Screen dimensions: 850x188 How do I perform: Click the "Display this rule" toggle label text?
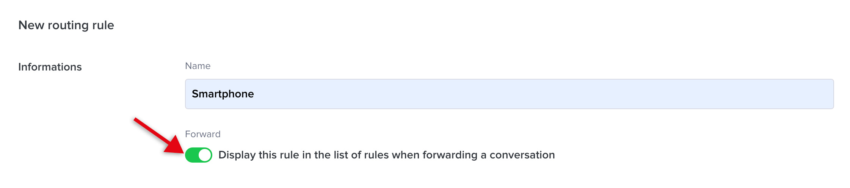coord(386,155)
